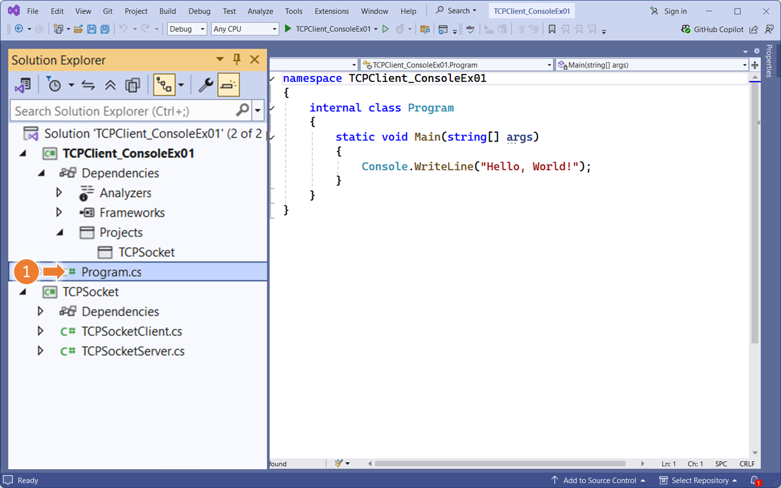Collapse the Projects node under Dependencies
The image size is (781, 488).
[x=60, y=233]
